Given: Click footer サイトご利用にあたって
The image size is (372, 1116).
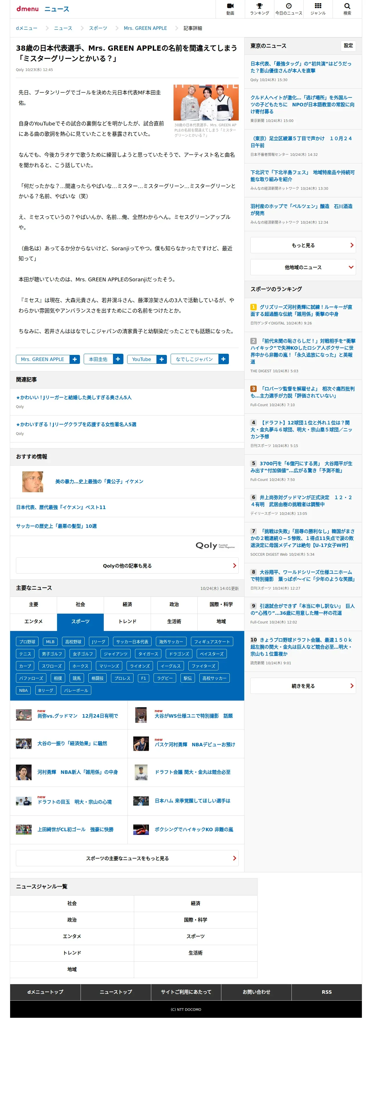Looking at the screenshot, I should pyautogui.click(x=186, y=992).
